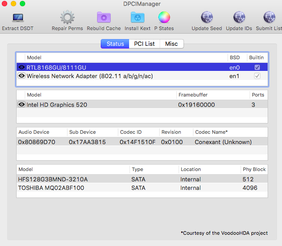Click sub device value 0x17AA3815
The height and width of the screenshot is (246, 282).
pyautogui.click(x=87, y=142)
